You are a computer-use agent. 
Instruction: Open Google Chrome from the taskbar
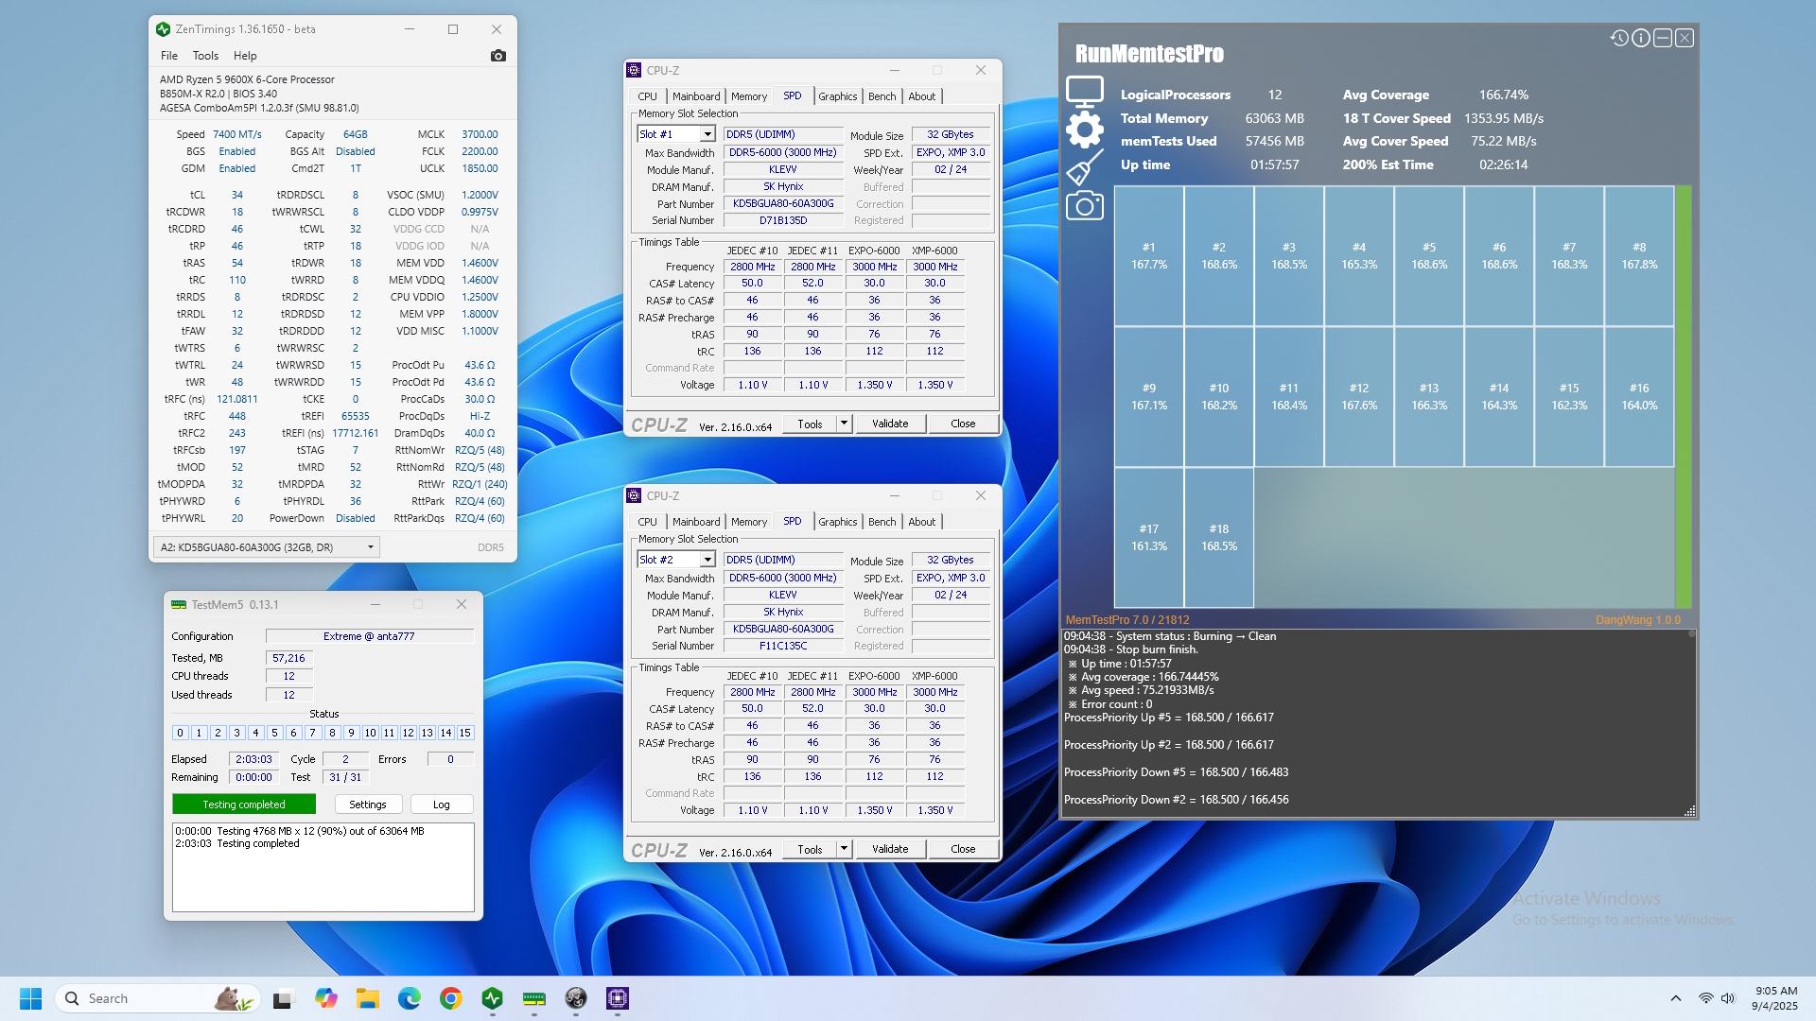tap(451, 998)
